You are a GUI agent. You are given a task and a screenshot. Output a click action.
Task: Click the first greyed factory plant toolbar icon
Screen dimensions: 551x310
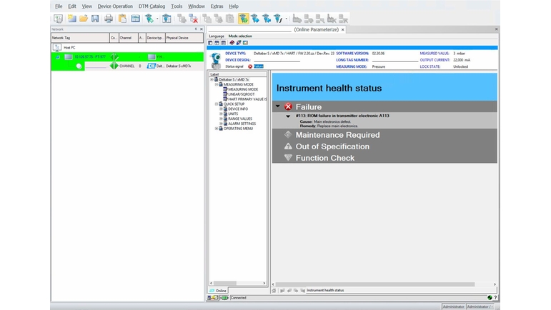pos(297,19)
